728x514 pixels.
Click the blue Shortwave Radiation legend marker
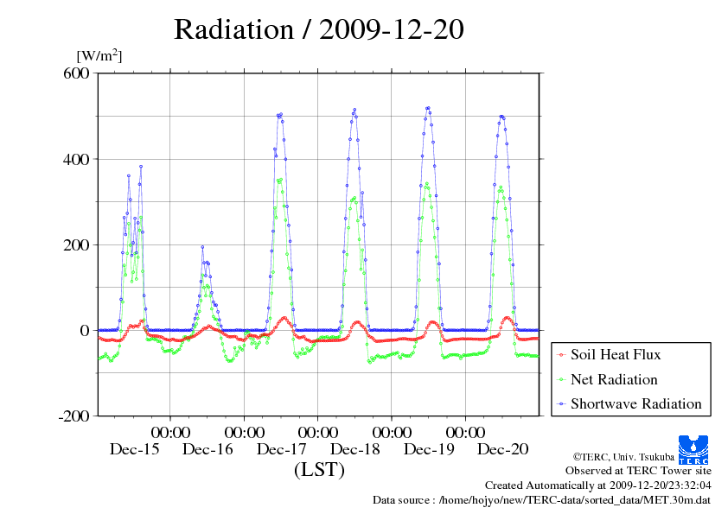click(562, 404)
